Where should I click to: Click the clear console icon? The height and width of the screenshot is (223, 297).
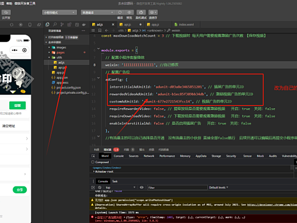[x=101, y=187]
